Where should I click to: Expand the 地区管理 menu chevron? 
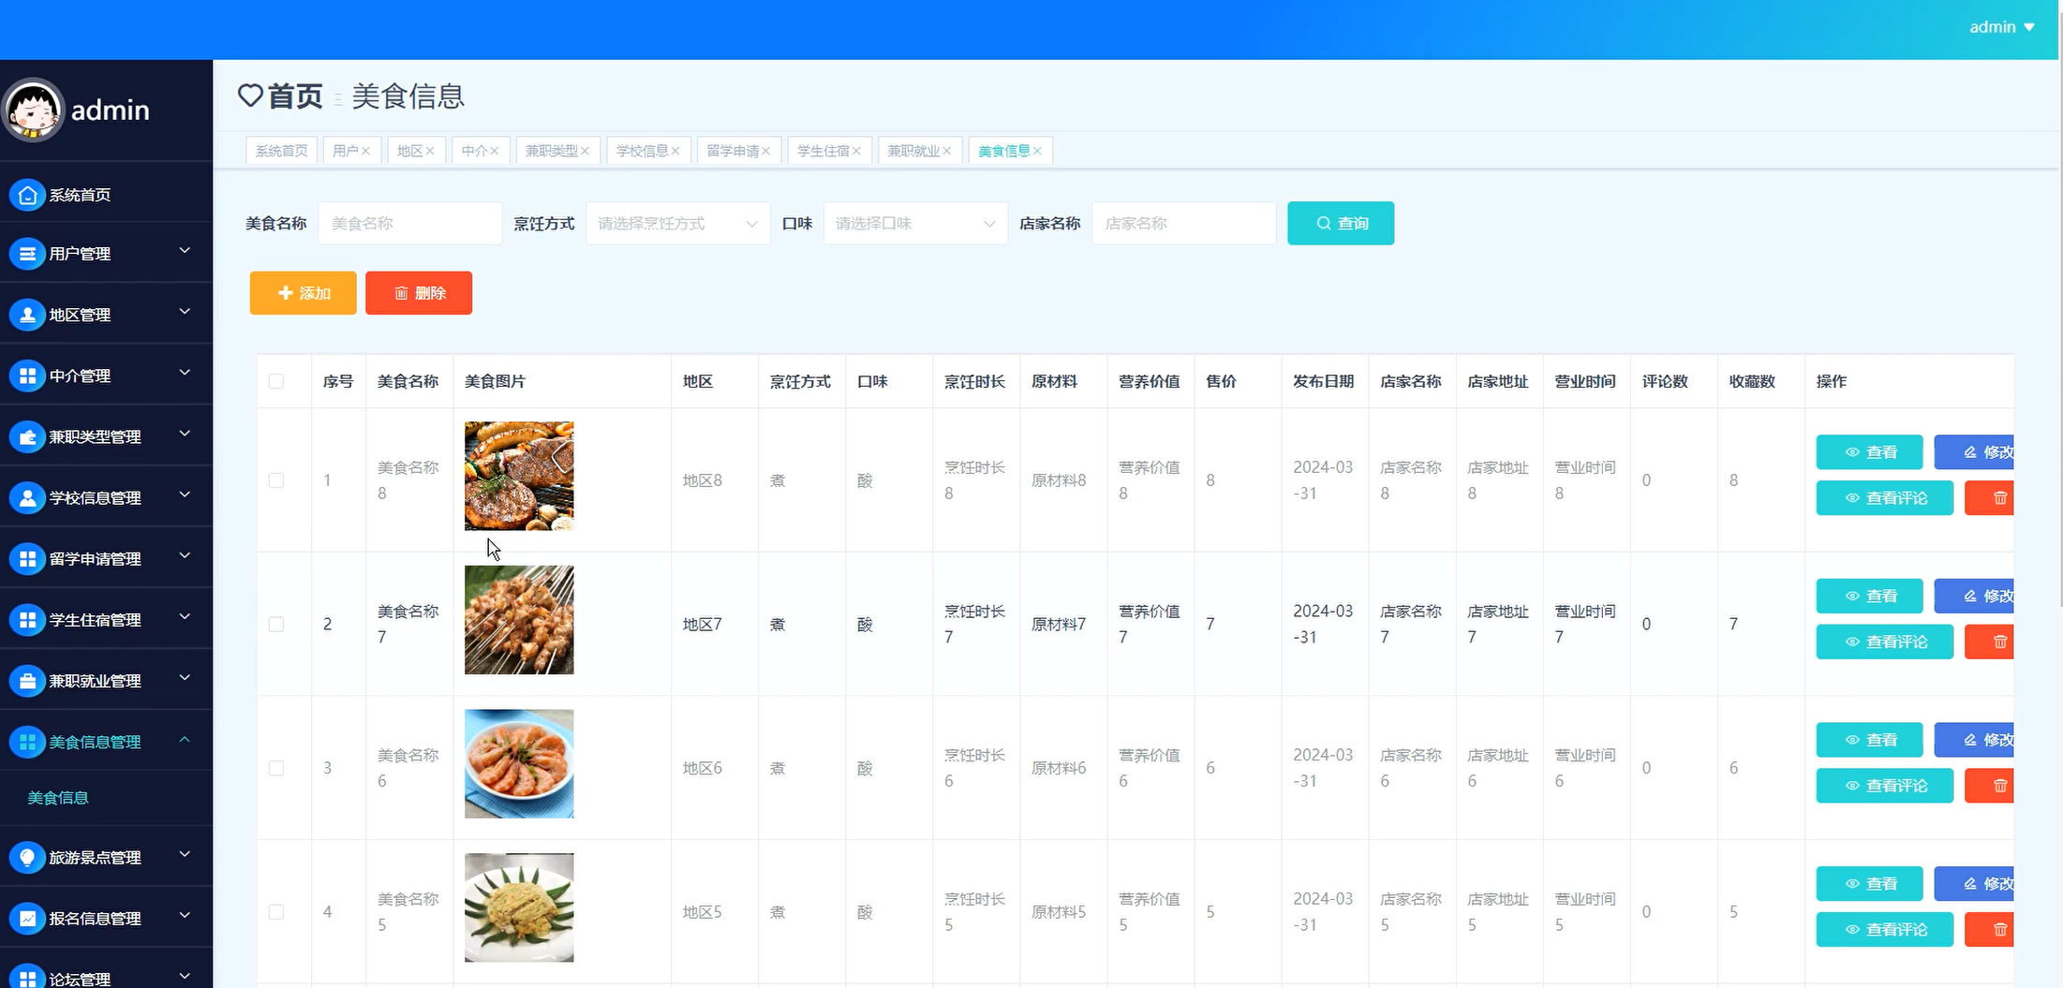tap(185, 312)
